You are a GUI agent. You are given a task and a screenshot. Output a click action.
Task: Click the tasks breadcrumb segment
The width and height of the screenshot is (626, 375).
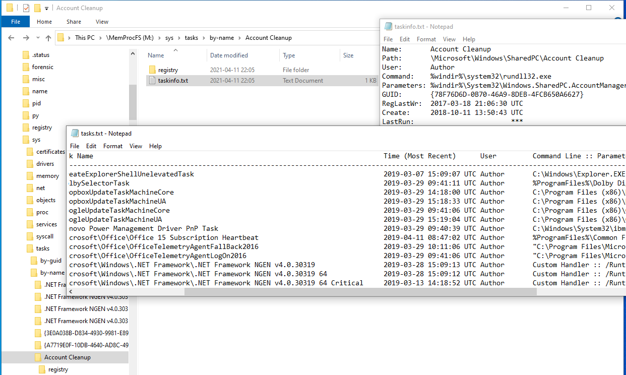(192, 38)
